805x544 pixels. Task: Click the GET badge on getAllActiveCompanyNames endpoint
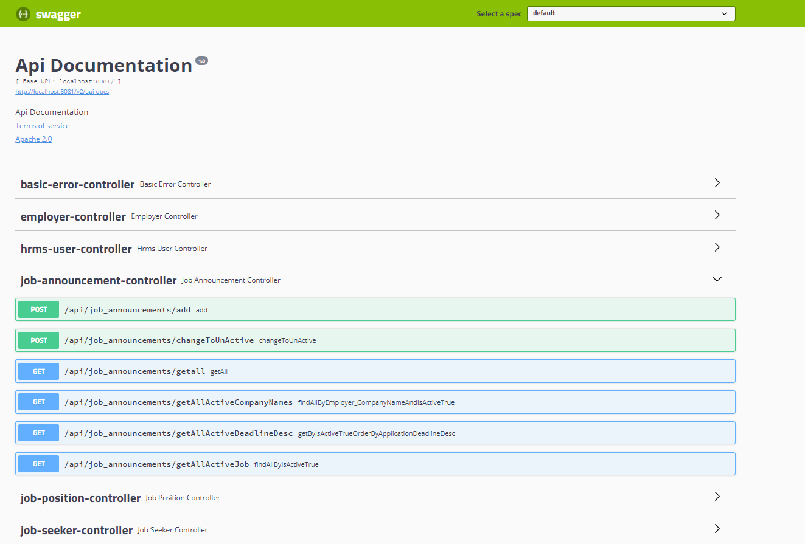tap(38, 402)
